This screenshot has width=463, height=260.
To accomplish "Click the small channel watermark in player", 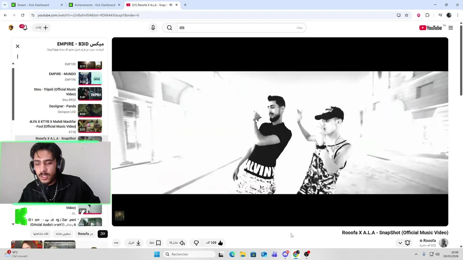I will click(119, 216).
